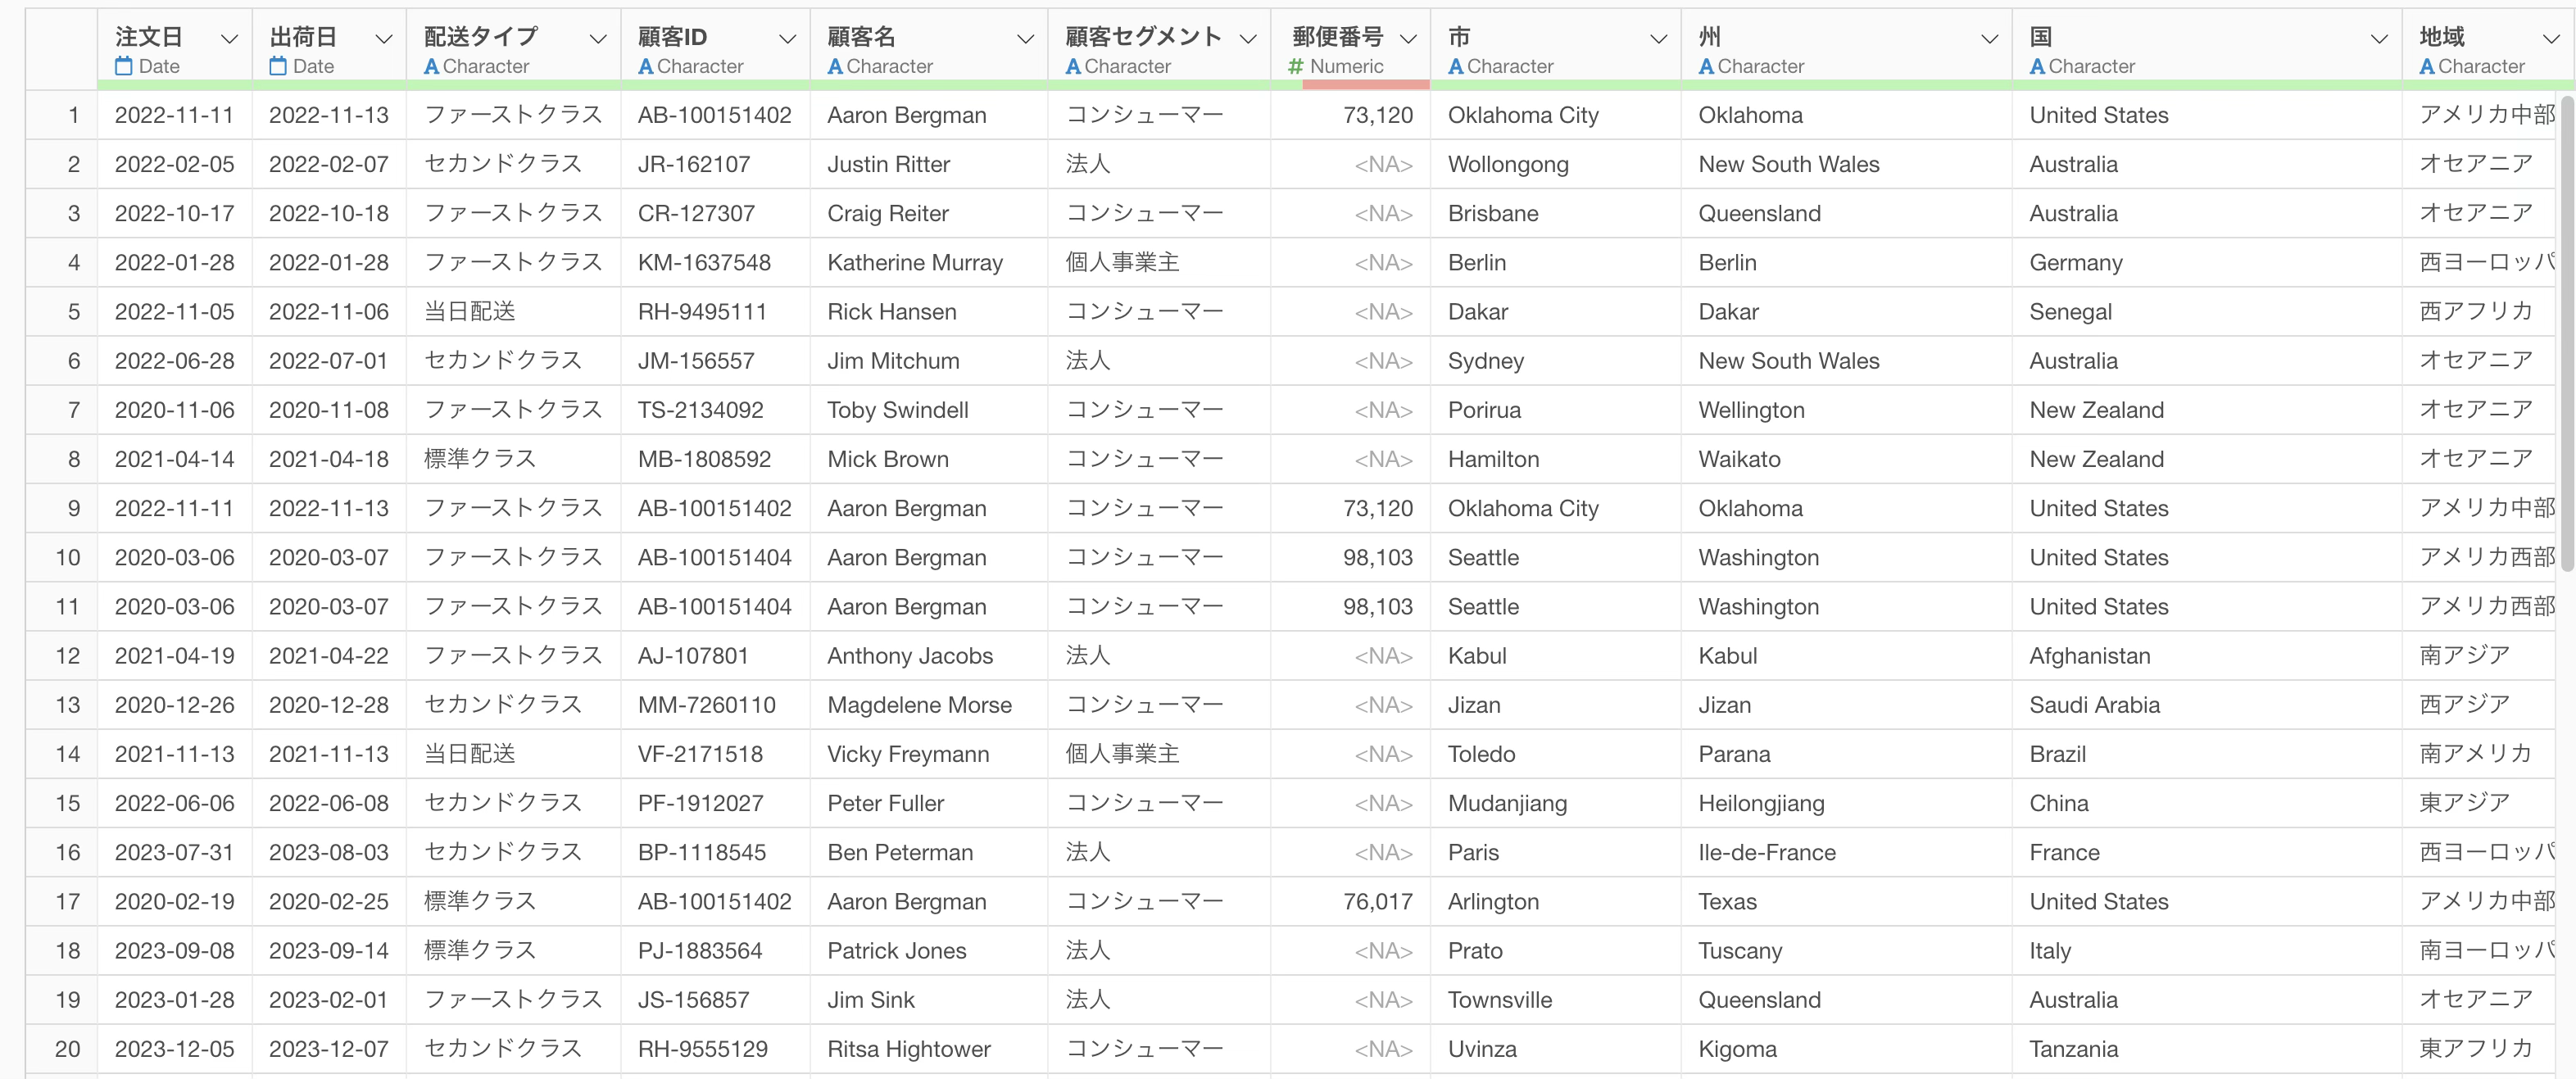Click the red NA indicator bar under 郵便番号
This screenshot has height=1079, width=2576.
click(x=1366, y=85)
